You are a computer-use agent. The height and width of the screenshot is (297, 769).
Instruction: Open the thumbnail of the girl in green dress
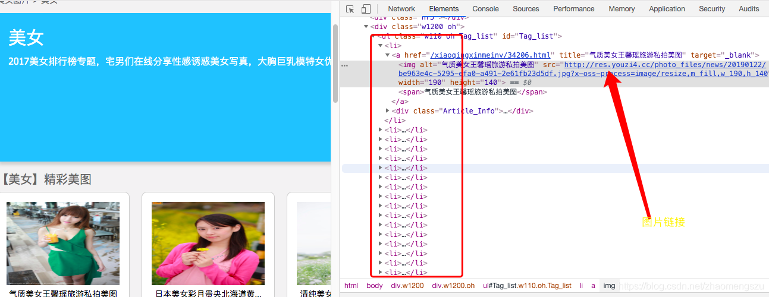pos(63,244)
